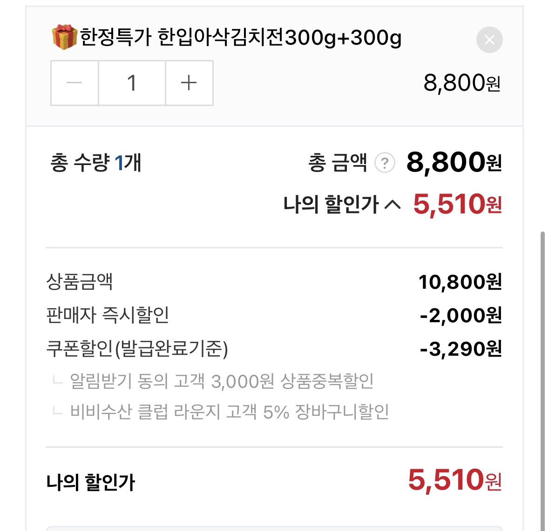Select the 판매자 즉시할인 discount row

click(109, 315)
